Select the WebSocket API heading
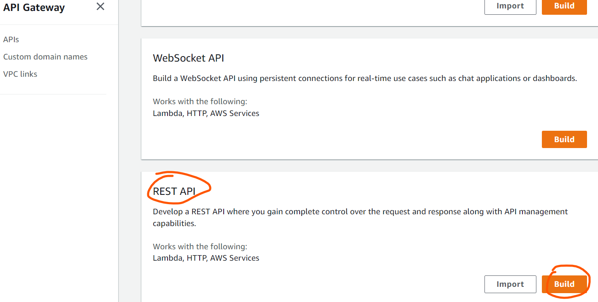Screen dimensions: 598x302 tap(188, 58)
